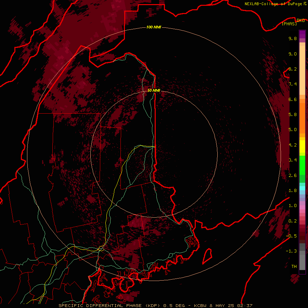This screenshot has width=308, height=308.
Task: Click the 100 NMI range ring label
Action: click(x=154, y=27)
